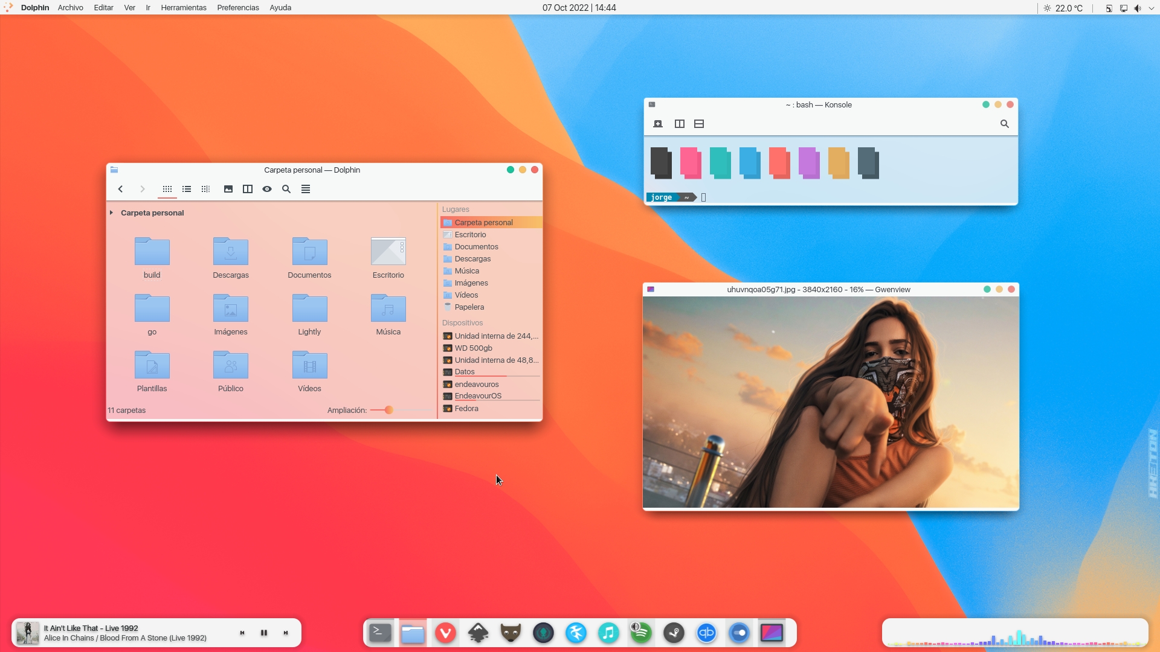The image size is (1160, 652).
Task: Open the Konsole search tool
Action: (x=1004, y=124)
